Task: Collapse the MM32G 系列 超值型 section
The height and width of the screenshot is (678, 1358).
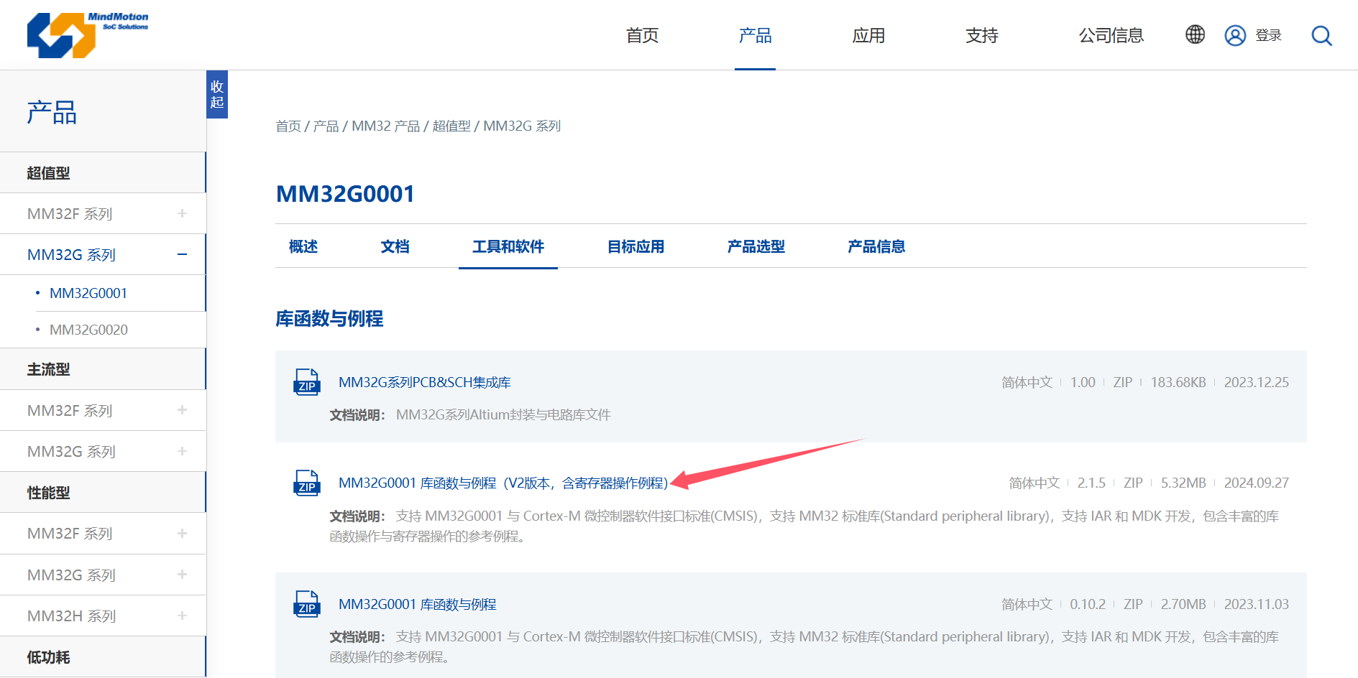Action: click(182, 255)
